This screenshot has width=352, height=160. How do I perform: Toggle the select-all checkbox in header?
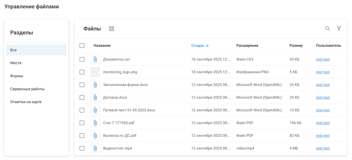[x=82, y=46]
